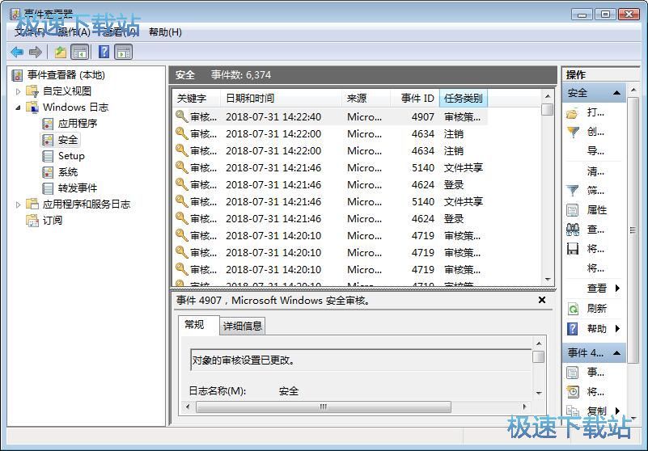Click the Open saved log folder icon

pyautogui.click(x=573, y=113)
